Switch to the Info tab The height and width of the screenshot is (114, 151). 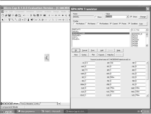click(37, 104)
